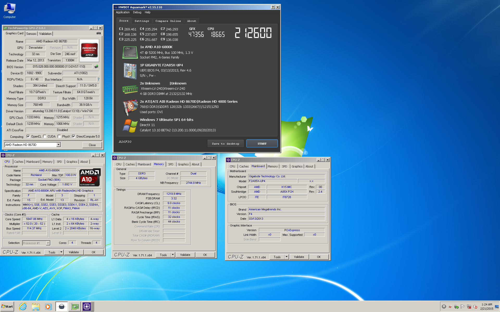Click the graphics card icon in Aquamark

tap(130, 107)
